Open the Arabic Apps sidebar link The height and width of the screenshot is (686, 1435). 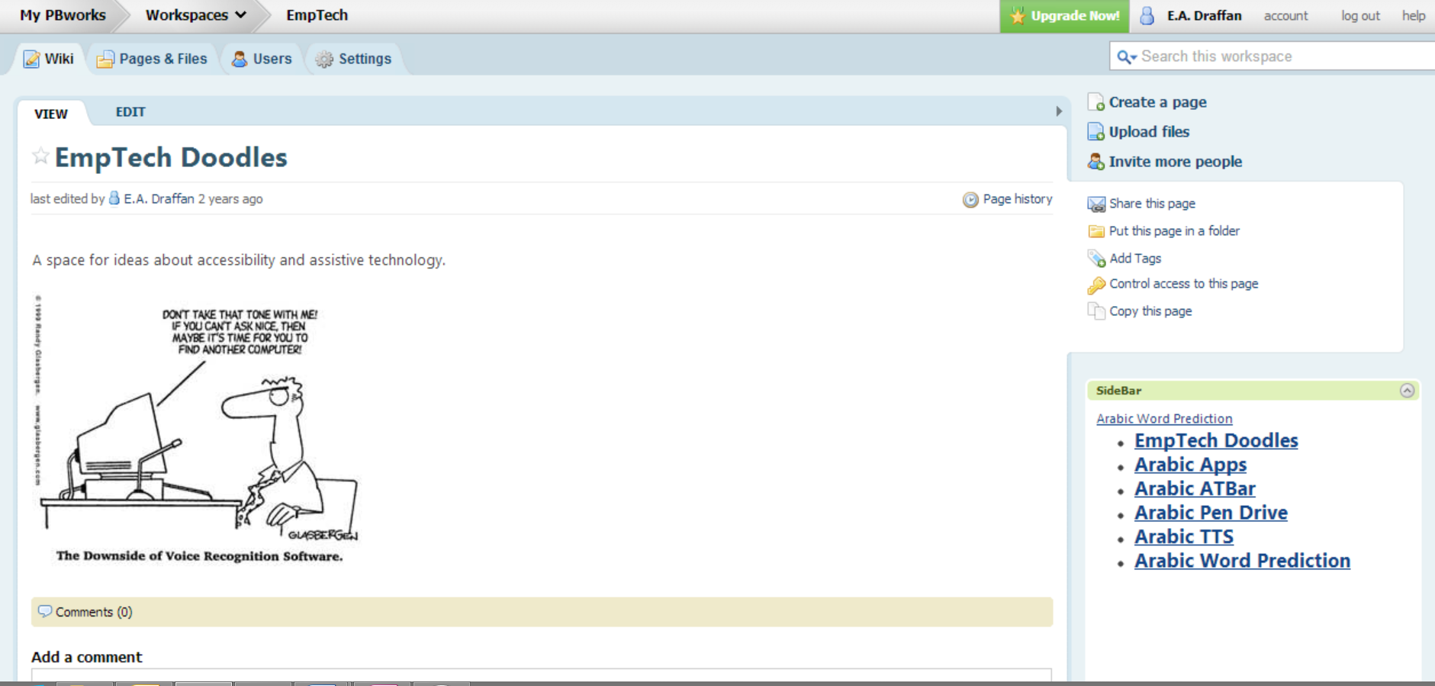coord(1190,465)
